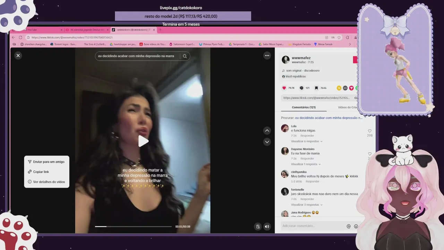Open suggested search 'eu decidindo acabar com minha depressão'
This screenshot has width=444, height=250.
pos(328,118)
